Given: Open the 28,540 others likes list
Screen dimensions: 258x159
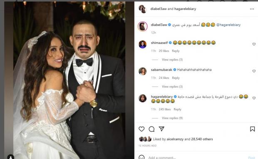Looking at the screenshot, I should pyautogui.click(x=202, y=139).
